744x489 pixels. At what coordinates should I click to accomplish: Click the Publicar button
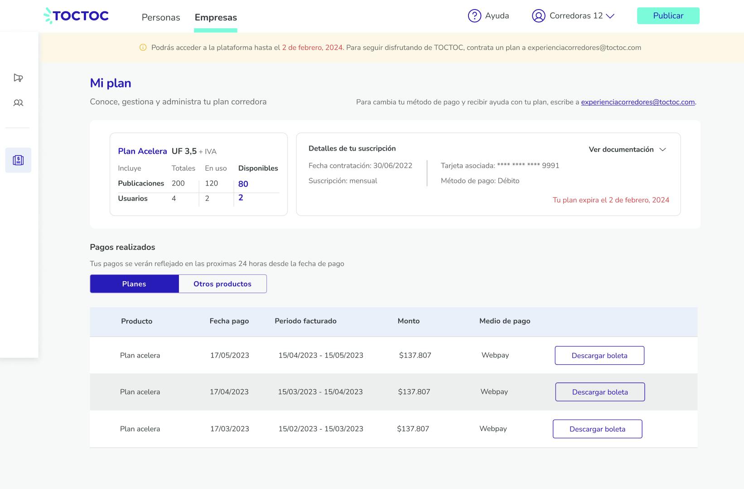pos(668,16)
